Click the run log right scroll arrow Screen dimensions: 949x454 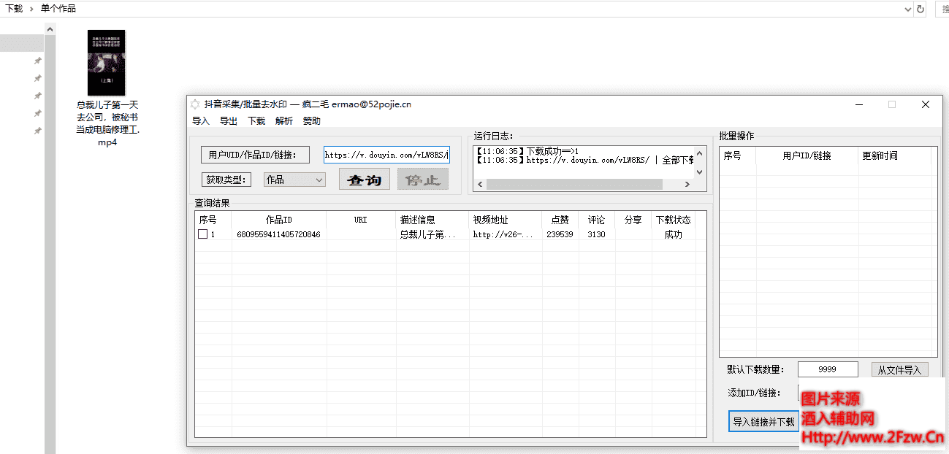pyautogui.click(x=687, y=185)
